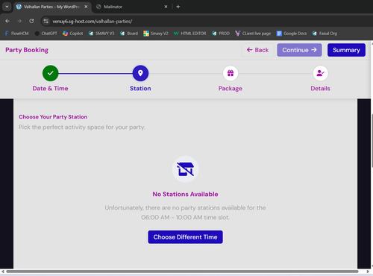Open PROD bookmark
This screenshot has width=373, height=276.
[x=221, y=34]
